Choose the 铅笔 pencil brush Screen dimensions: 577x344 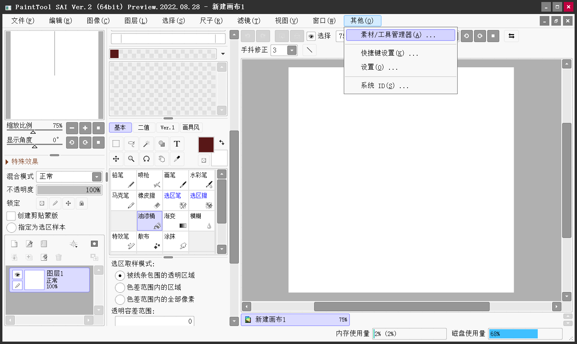click(x=123, y=180)
